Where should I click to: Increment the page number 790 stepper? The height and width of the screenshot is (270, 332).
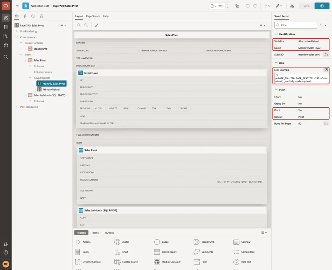(228, 5)
